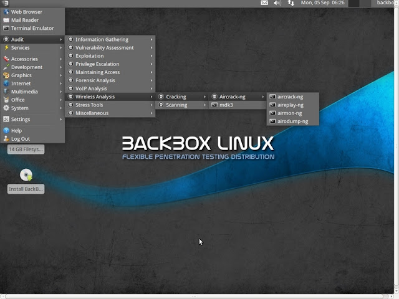This screenshot has width=399, height=299.
Task: Click the Internet globe icon in menu
Action: coord(6,83)
